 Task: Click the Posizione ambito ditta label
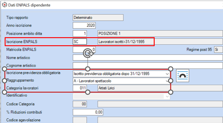[x=24, y=34]
